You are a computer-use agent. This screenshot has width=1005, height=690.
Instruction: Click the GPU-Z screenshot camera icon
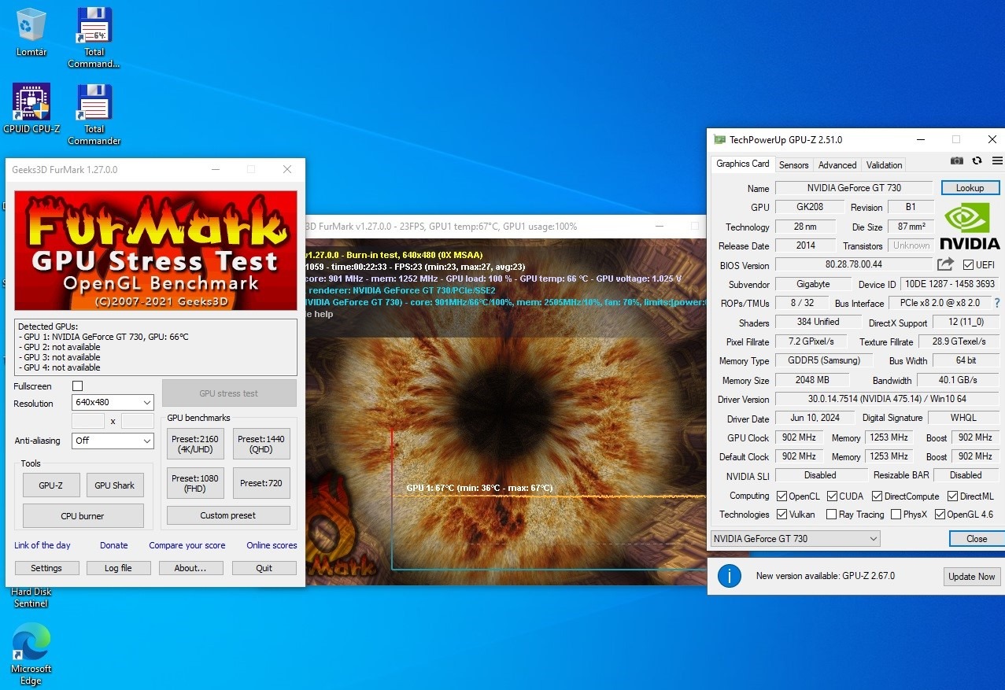pyautogui.click(x=956, y=161)
